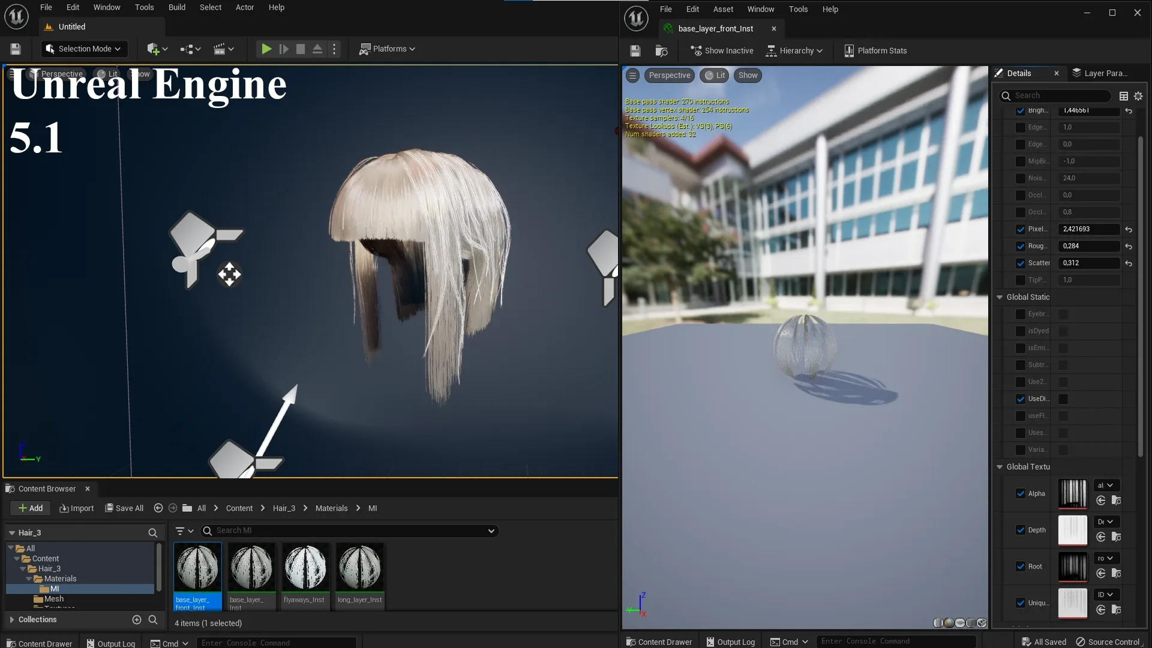
Task: Collapse the Global Static section
Action: (x=999, y=297)
